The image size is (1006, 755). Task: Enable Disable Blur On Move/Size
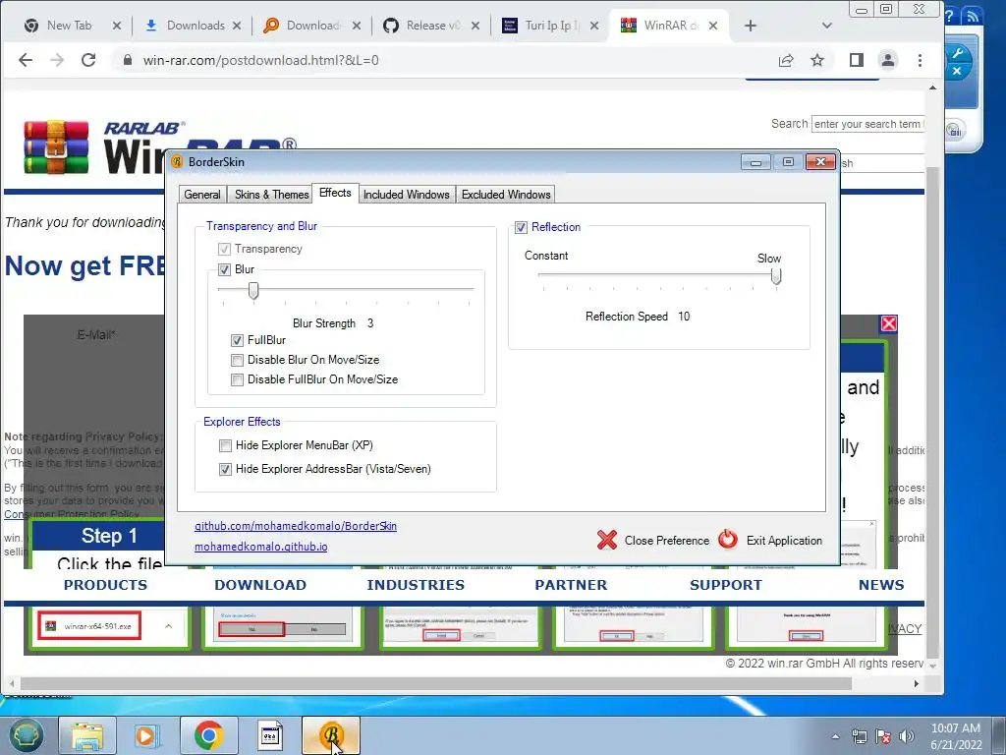coord(238,360)
